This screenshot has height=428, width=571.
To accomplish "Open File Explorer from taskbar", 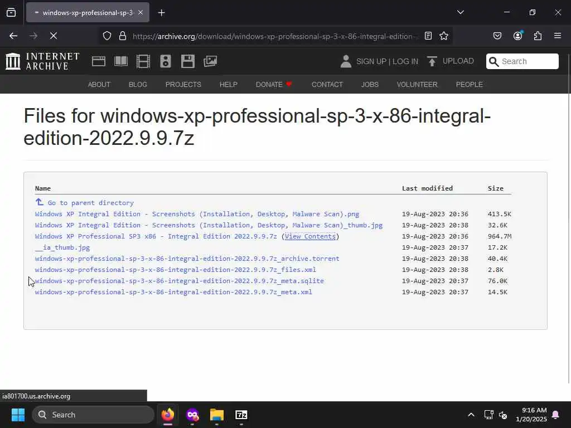I will 217,415.
